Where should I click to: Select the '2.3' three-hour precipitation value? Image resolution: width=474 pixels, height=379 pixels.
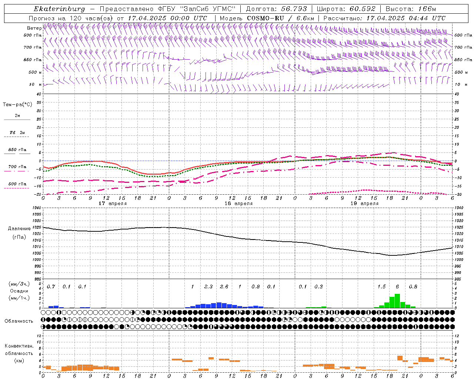tap(208, 287)
